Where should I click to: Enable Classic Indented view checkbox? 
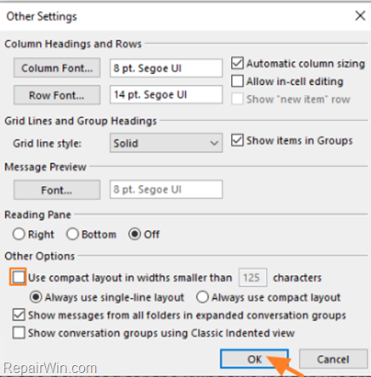(19, 333)
